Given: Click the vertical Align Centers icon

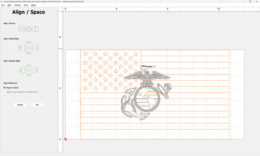Looking at the screenshot, I should (35, 29).
